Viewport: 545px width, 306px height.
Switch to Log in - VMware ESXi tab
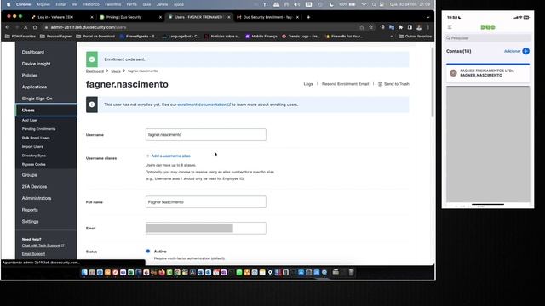pyautogui.click(x=62, y=17)
